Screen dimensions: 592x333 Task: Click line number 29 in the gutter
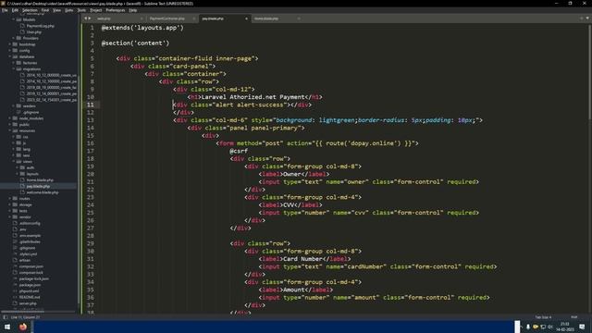(x=91, y=243)
